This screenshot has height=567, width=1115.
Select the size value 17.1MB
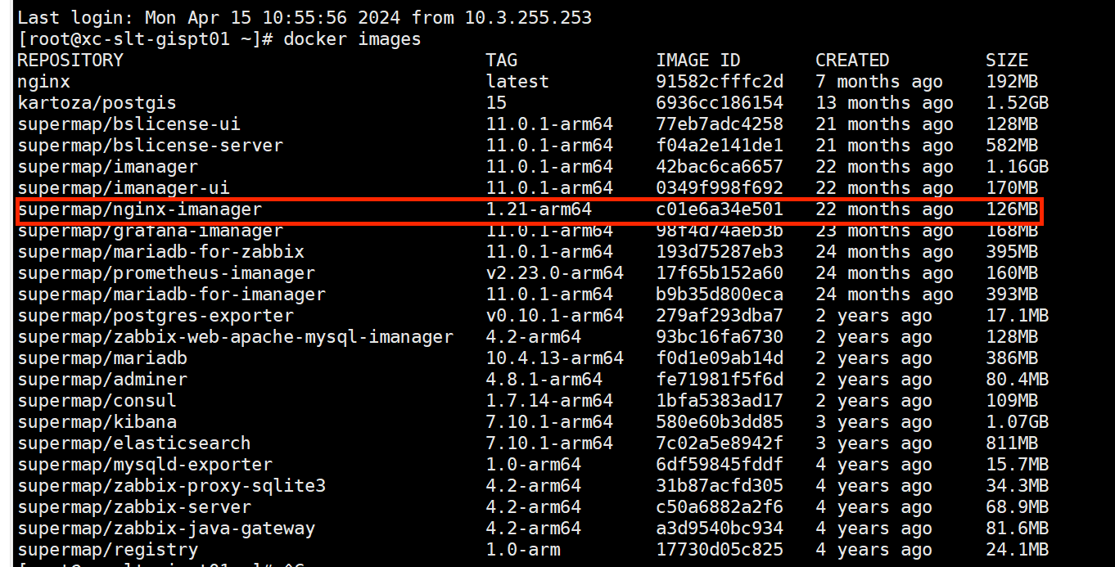pyautogui.click(x=1018, y=316)
